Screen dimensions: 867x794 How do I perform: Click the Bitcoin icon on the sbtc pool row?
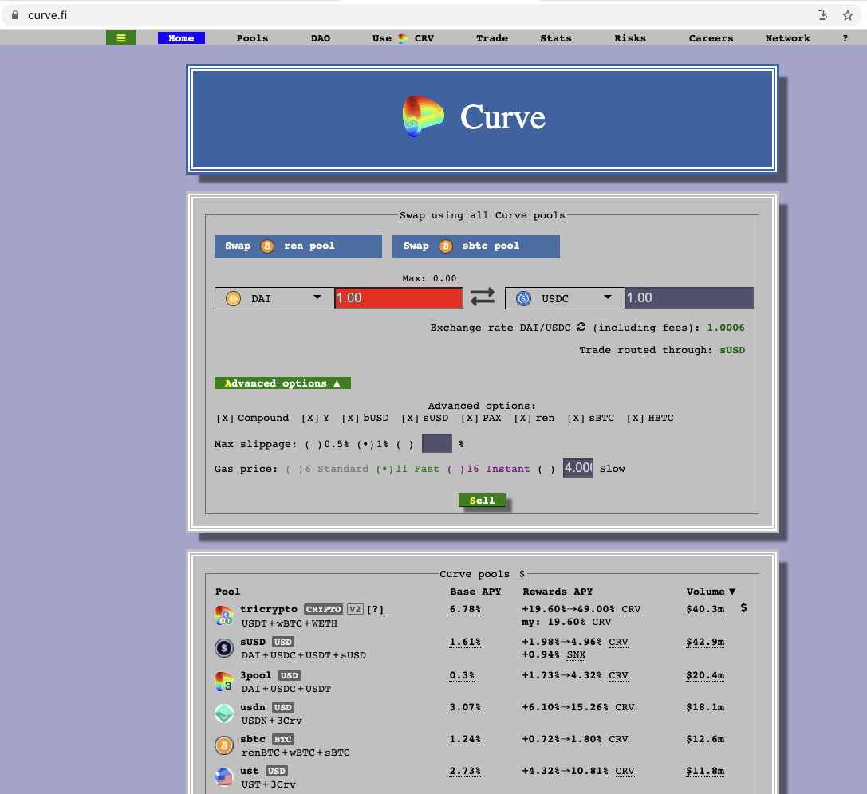click(x=223, y=745)
